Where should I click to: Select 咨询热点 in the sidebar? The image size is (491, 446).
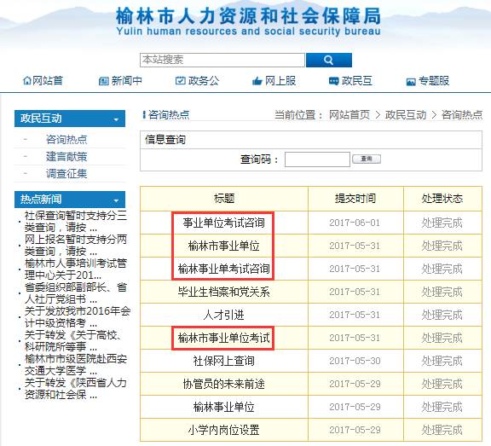click(x=66, y=139)
